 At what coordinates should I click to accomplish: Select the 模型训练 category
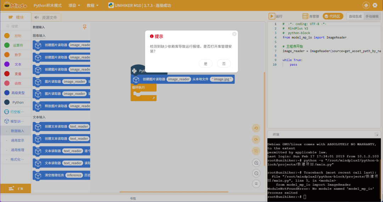[x=15, y=121]
